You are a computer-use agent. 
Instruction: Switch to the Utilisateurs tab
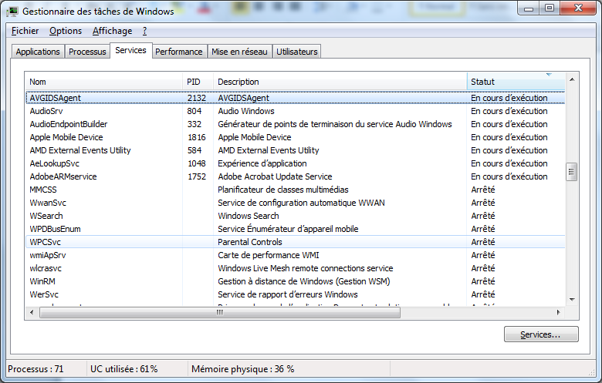coord(297,52)
